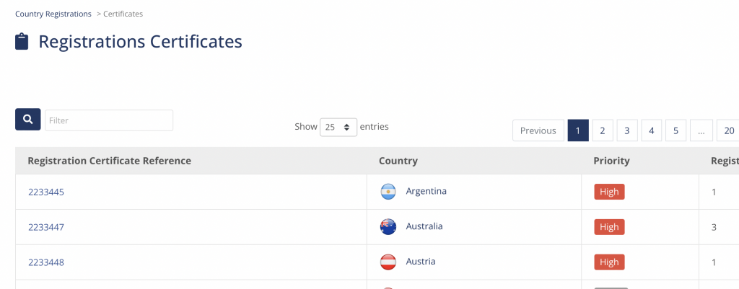Sort by Priority column header
Screen dimensions: 739x289
(x=612, y=161)
